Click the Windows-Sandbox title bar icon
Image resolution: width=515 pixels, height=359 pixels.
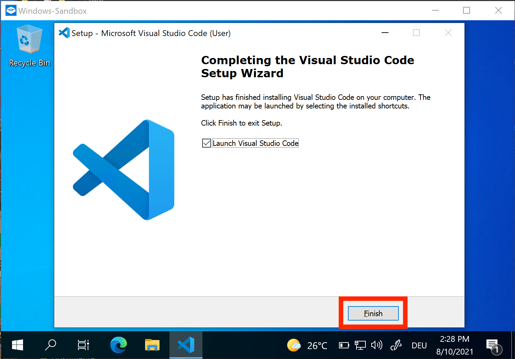11,11
